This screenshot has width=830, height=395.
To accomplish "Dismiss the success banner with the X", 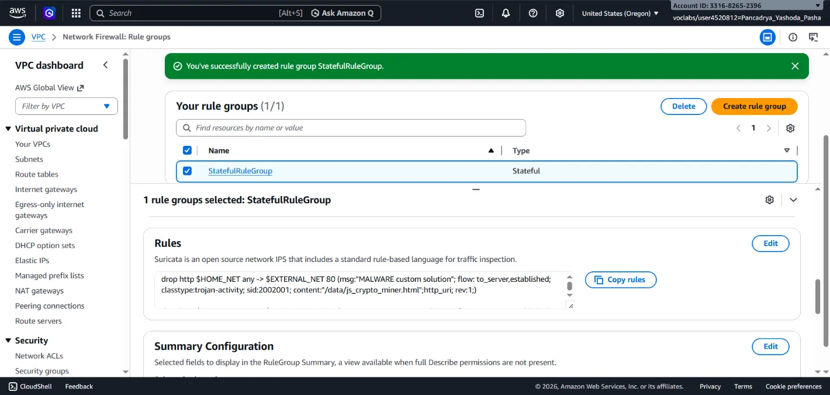I will click(795, 66).
